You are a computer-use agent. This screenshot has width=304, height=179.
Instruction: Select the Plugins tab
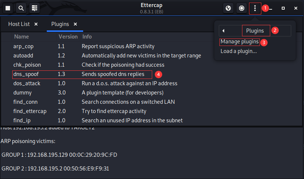pos(60,24)
